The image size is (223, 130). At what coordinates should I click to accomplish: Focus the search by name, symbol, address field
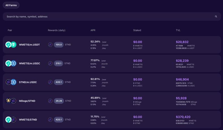[108, 16]
